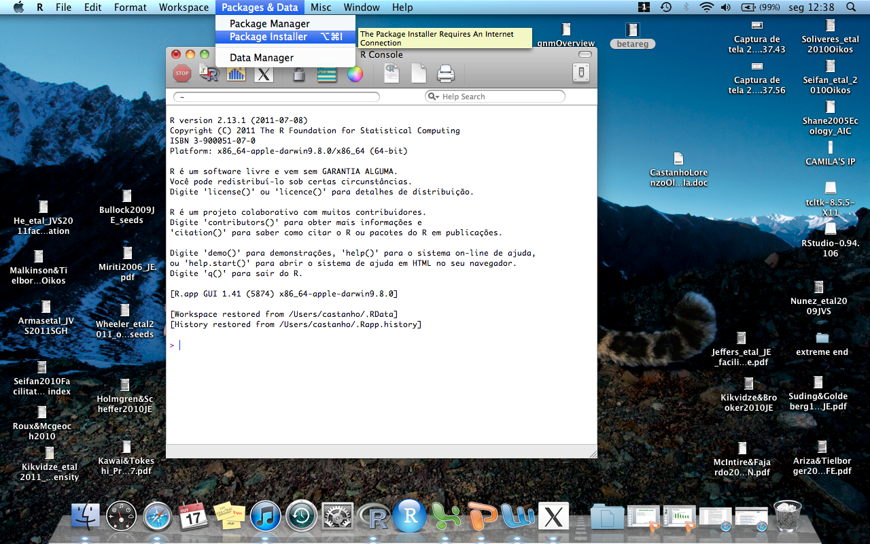Open the Edit menu

[93, 7]
